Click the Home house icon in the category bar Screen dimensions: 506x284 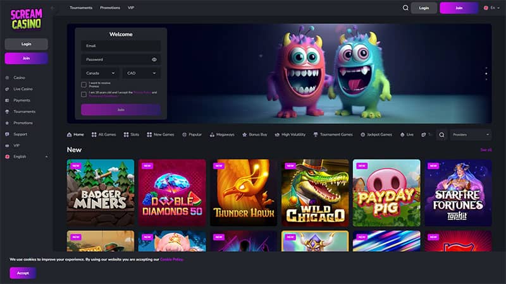point(69,134)
